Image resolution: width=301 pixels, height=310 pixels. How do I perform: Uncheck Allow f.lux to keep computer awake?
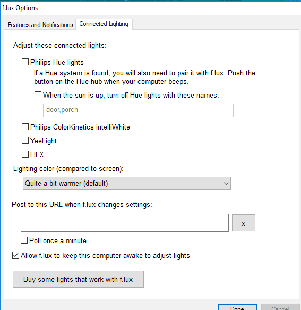(15, 255)
